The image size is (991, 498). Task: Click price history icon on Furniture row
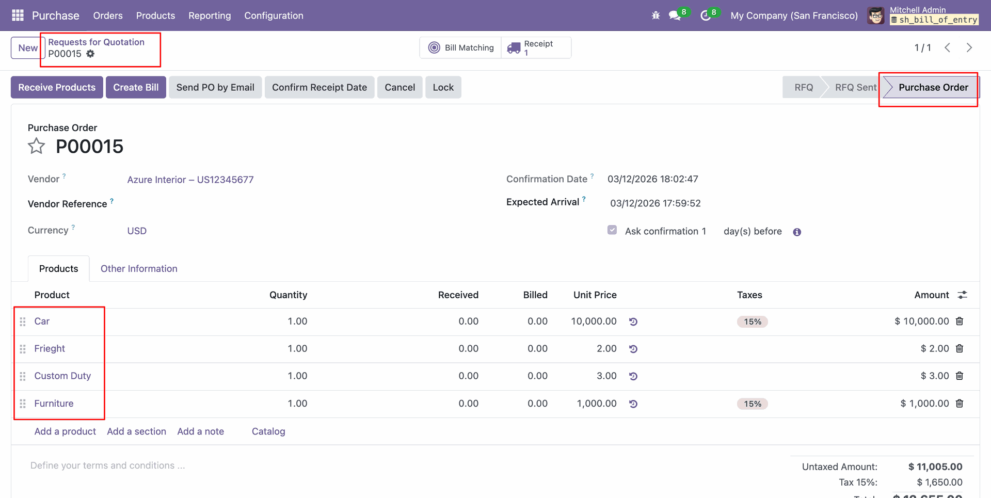point(633,404)
